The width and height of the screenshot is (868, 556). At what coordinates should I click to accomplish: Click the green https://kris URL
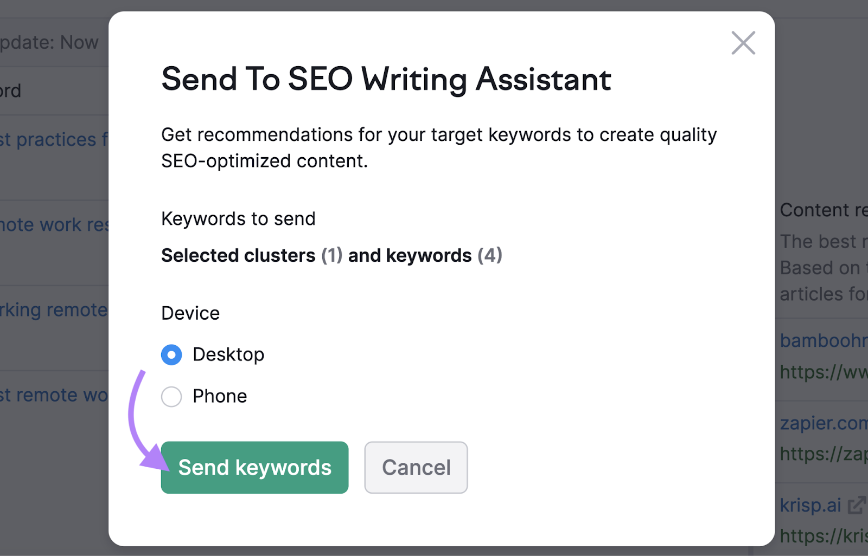tap(823, 536)
